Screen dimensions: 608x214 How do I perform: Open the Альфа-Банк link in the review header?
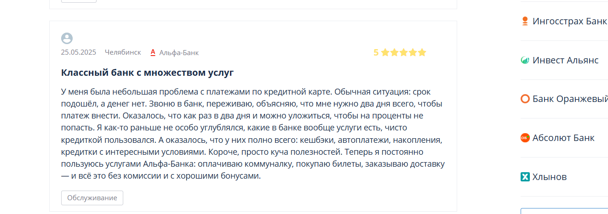tap(179, 52)
